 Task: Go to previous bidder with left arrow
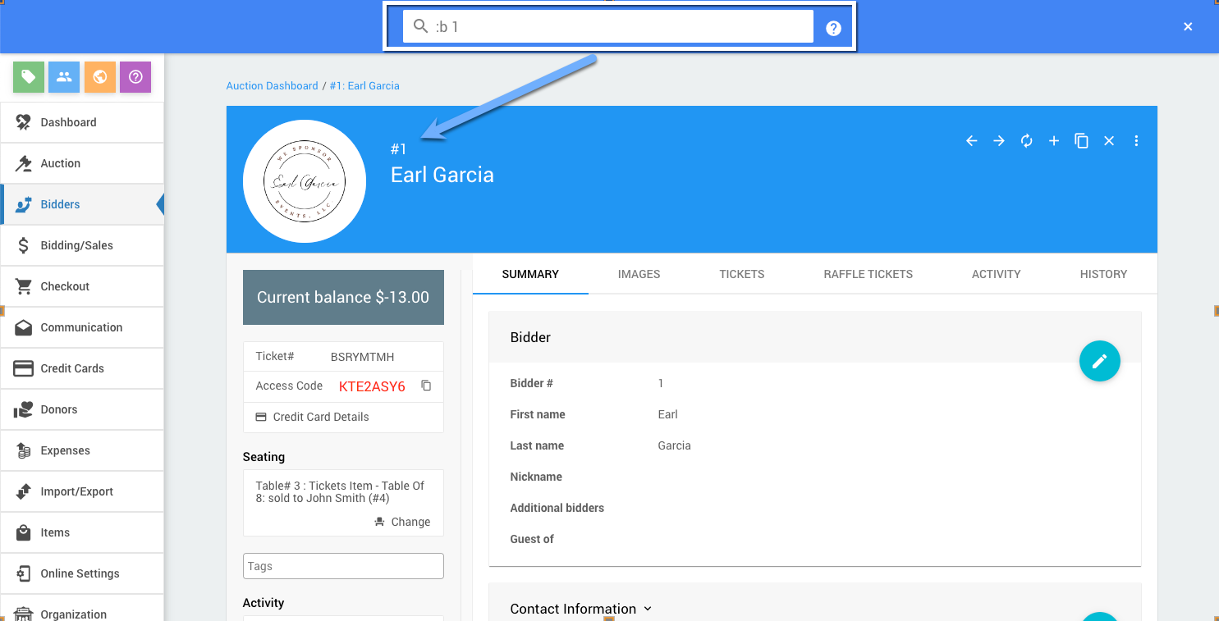click(971, 141)
